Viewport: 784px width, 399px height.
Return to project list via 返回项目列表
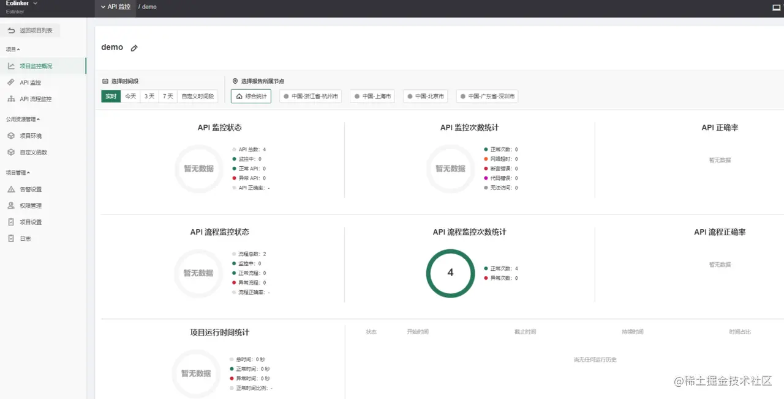tap(31, 31)
